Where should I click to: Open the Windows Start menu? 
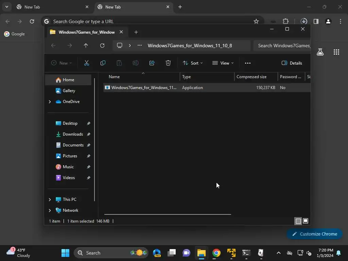[x=65, y=253]
